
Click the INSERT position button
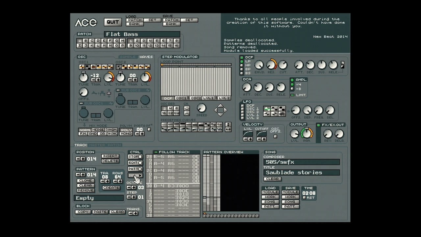point(110,156)
